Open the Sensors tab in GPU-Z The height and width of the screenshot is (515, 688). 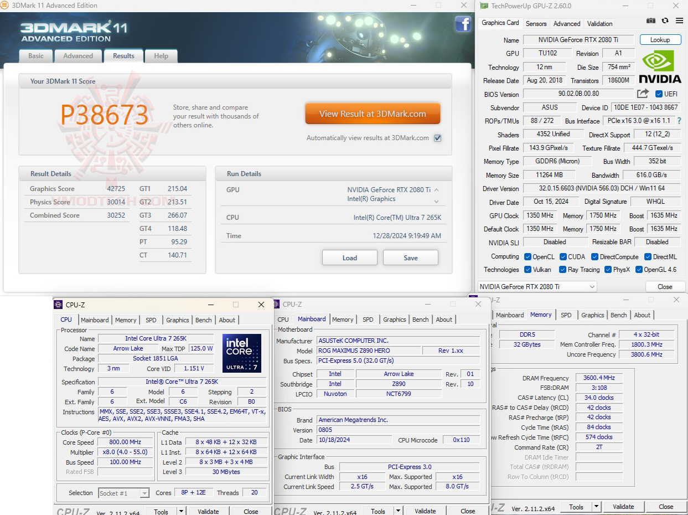tap(536, 24)
